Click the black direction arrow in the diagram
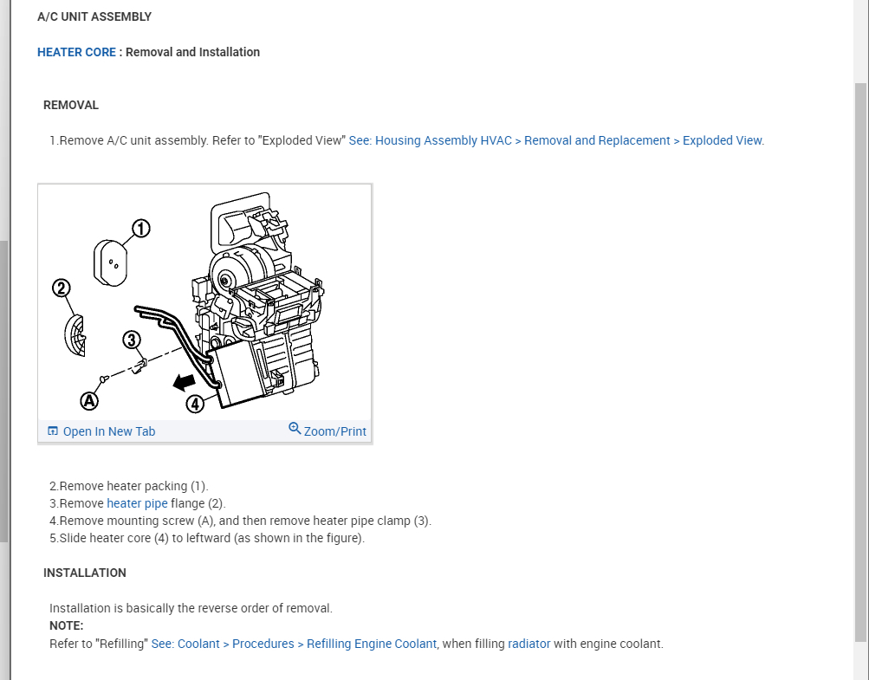This screenshot has height=680, width=869. pos(182,381)
